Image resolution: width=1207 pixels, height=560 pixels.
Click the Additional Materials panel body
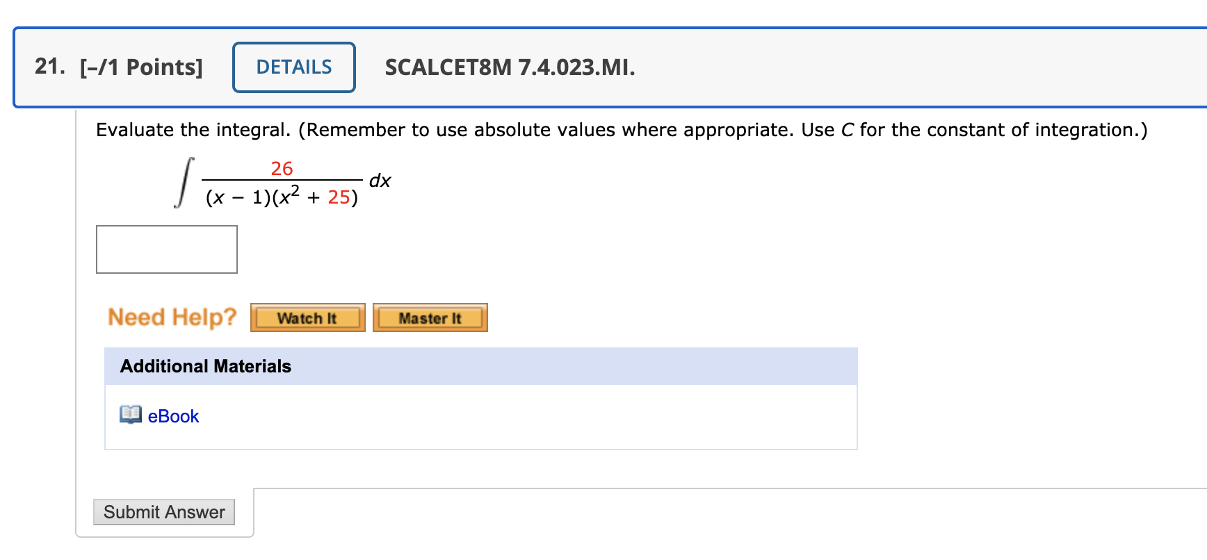(480, 415)
